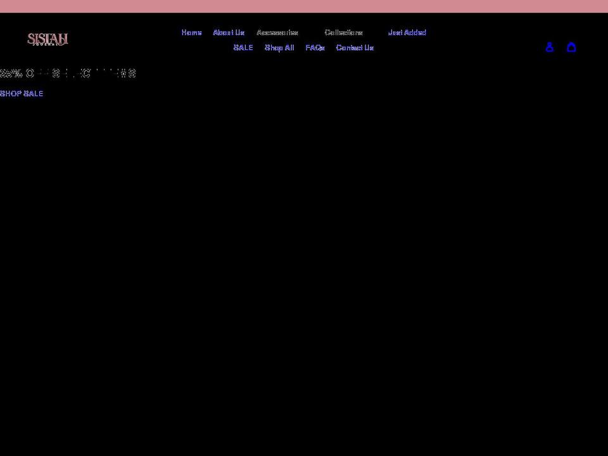Click the Sistah logo

pyautogui.click(x=47, y=39)
